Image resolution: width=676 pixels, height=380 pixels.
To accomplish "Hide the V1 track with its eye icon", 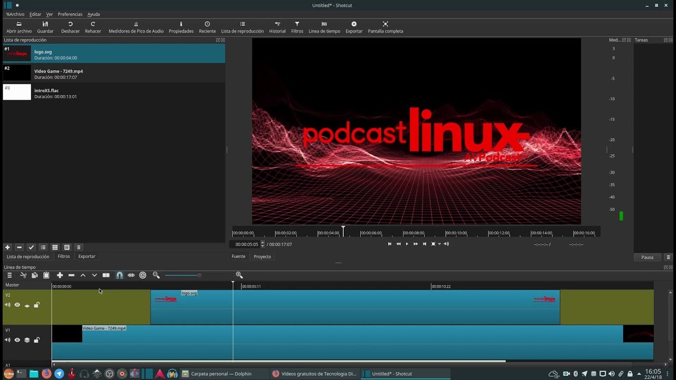I will pos(17,340).
